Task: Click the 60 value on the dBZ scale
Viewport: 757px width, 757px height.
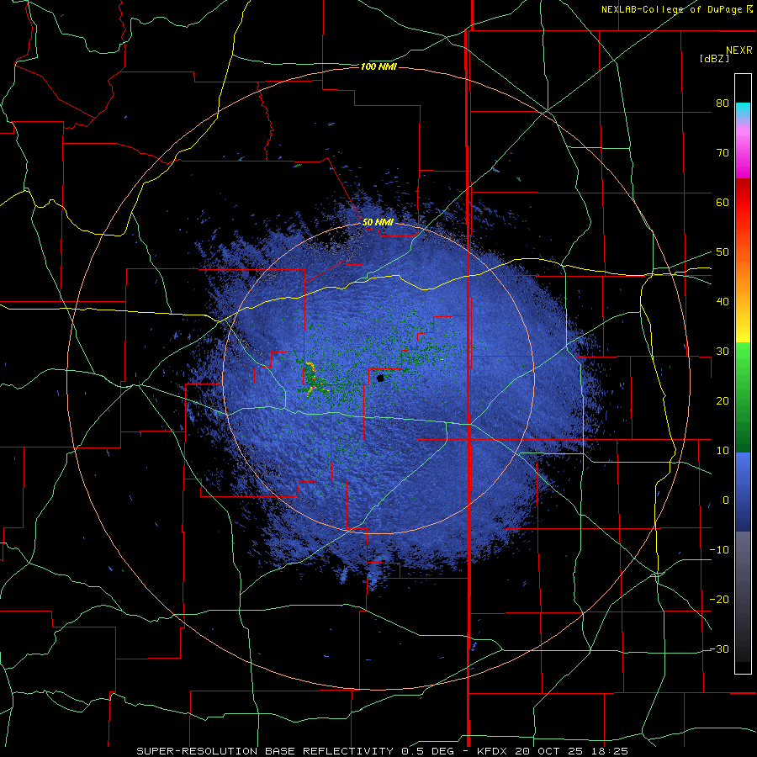Action: (723, 202)
